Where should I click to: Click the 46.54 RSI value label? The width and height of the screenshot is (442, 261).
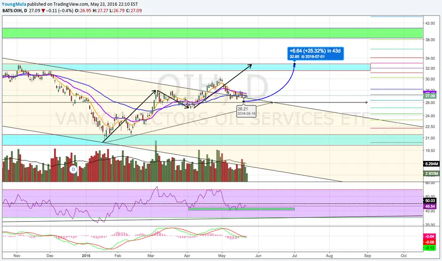pos(430,206)
